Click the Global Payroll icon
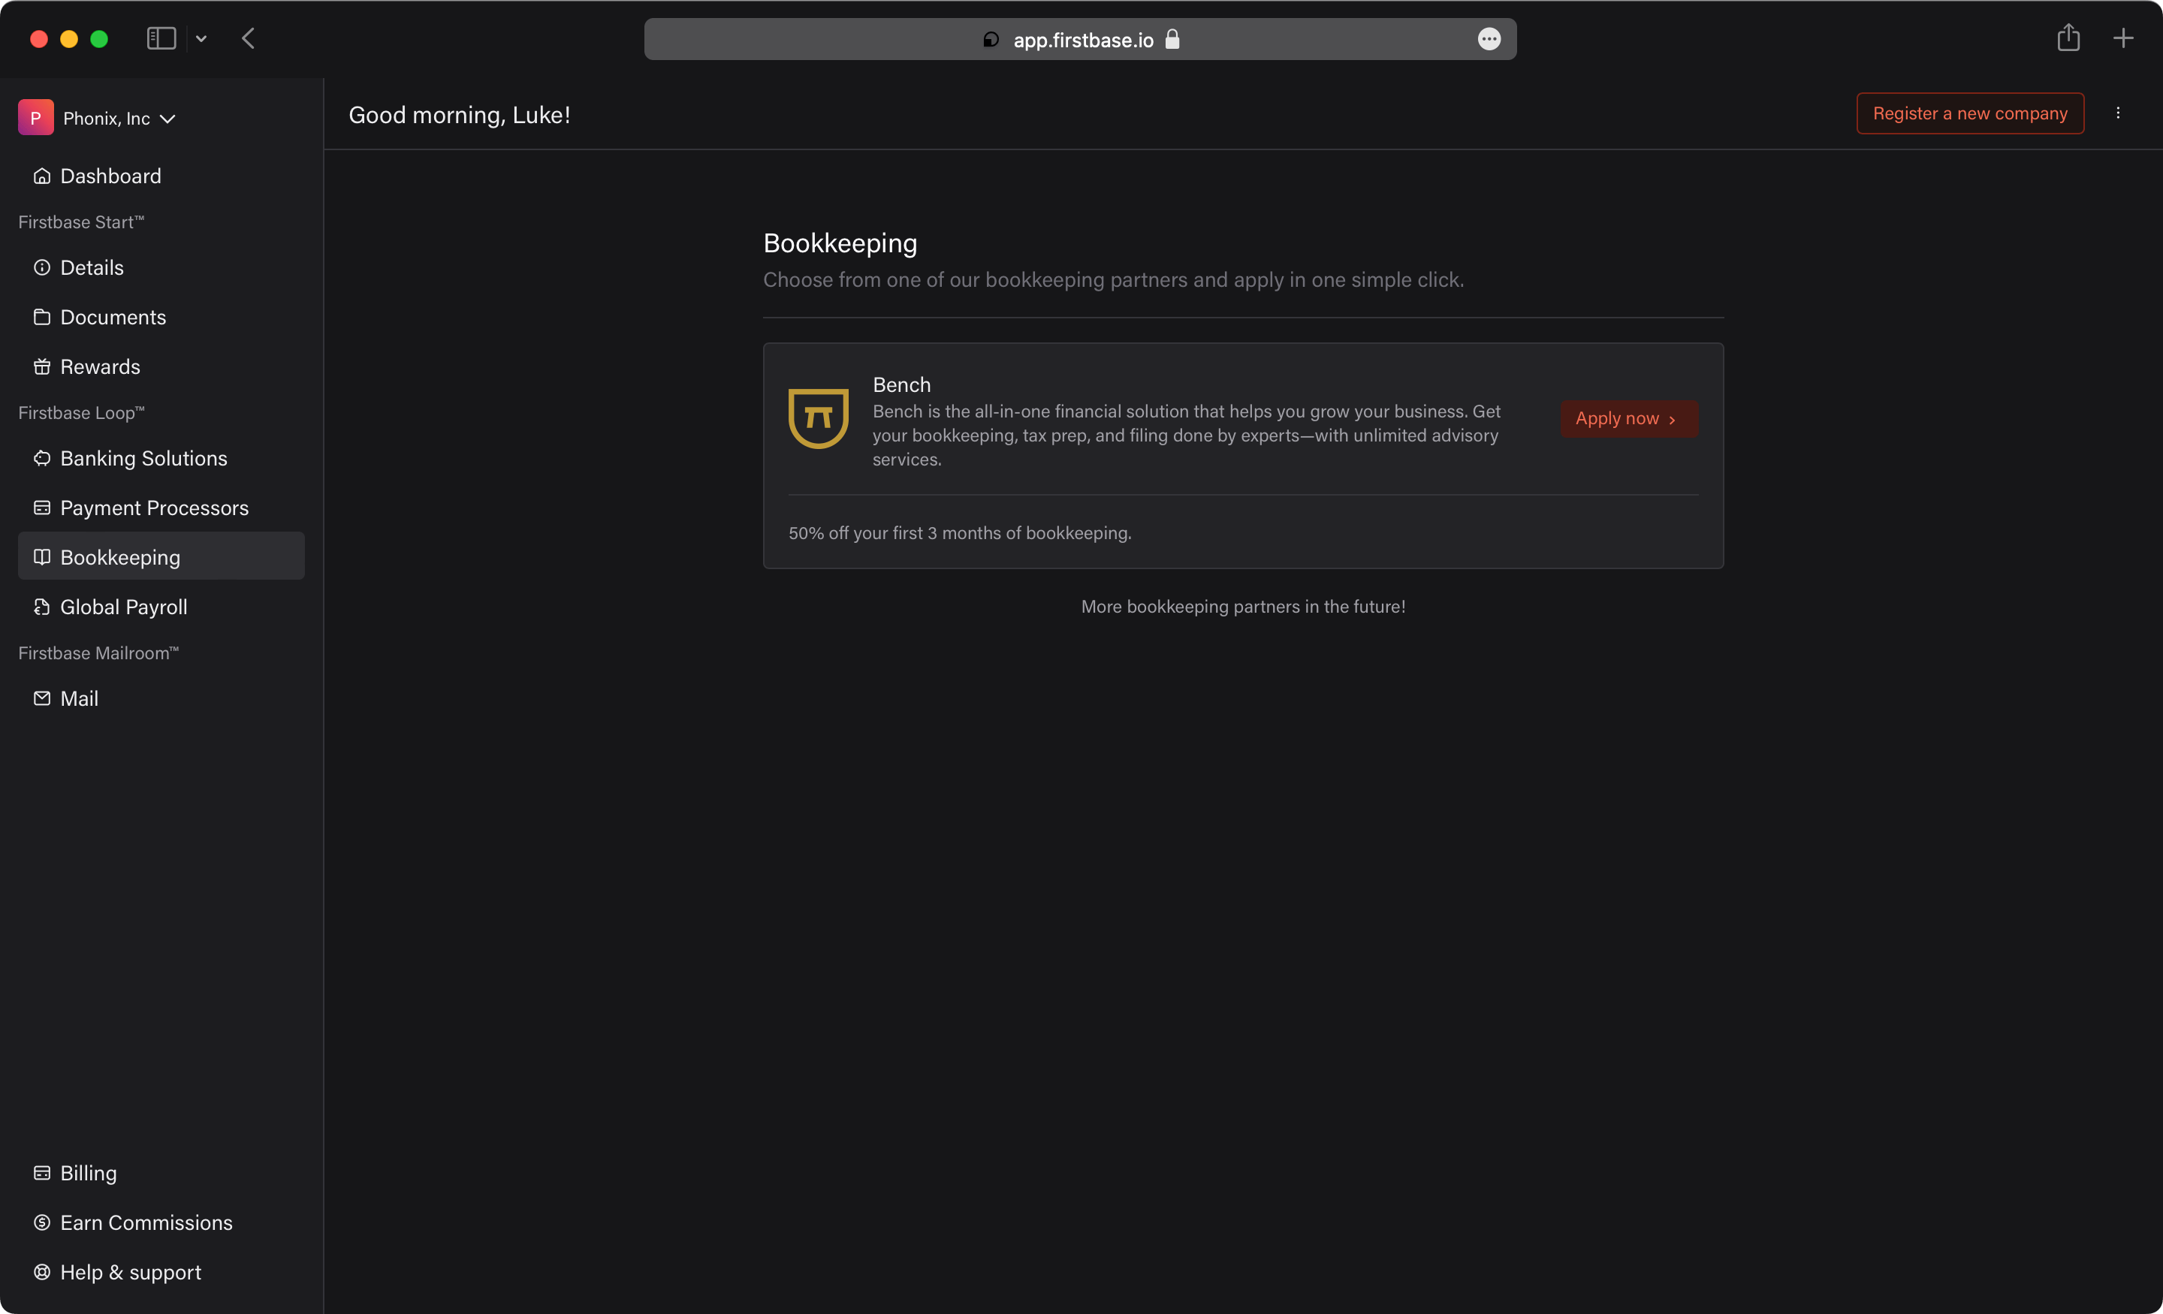2163x1314 pixels. click(41, 607)
